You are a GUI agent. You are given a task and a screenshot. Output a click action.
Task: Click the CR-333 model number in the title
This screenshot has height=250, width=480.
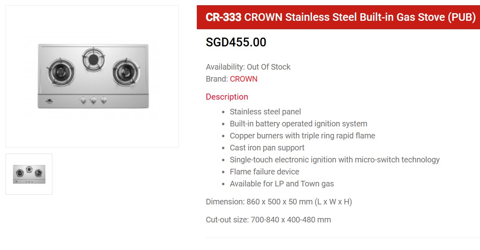coord(223,17)
